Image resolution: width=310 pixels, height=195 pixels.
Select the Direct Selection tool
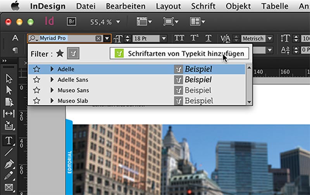coord(9,90)
